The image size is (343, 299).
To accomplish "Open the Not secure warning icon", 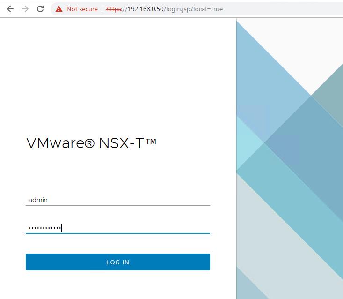I will [59, 9].
